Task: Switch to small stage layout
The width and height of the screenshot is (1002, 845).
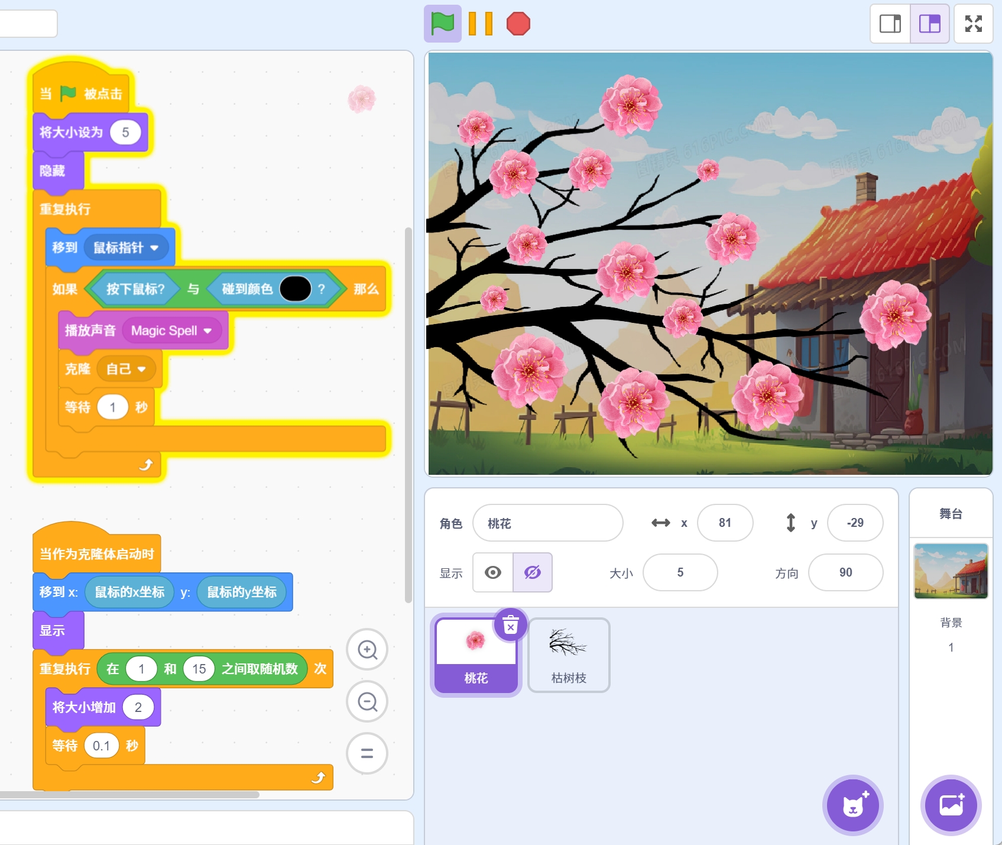Action: [890, 24]
